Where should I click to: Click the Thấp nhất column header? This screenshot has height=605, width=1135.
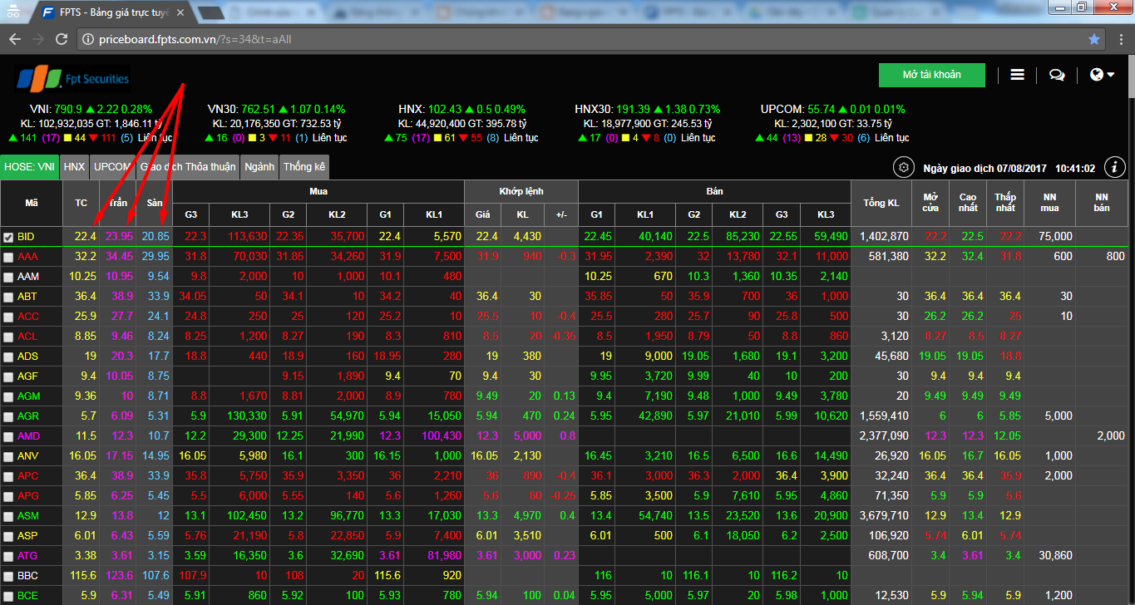click(1006, 203)
